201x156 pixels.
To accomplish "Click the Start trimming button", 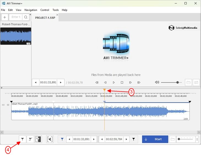I will point(155,139).
